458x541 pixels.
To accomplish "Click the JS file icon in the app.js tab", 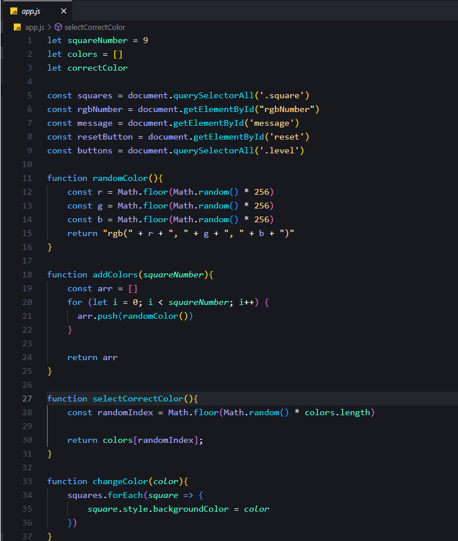I will pyautogui.click(x=14, y=11).
